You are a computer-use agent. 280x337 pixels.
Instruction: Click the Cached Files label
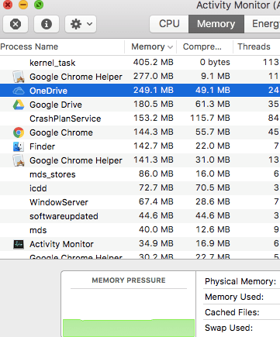(232, 312)
